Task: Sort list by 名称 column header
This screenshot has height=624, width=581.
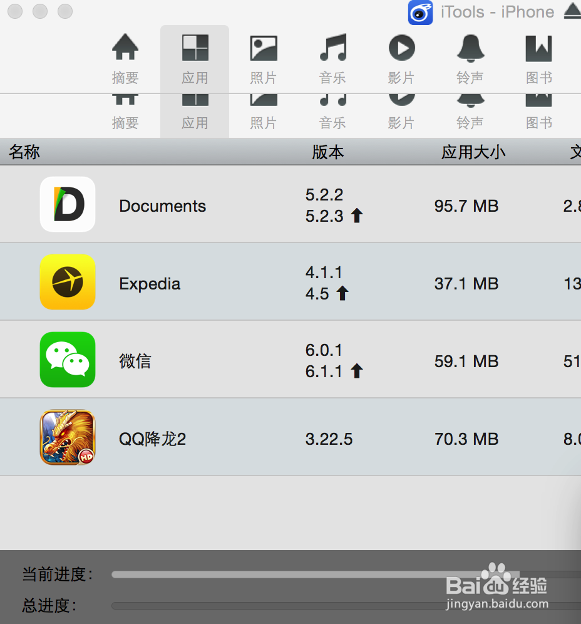Action: (24, 152)
